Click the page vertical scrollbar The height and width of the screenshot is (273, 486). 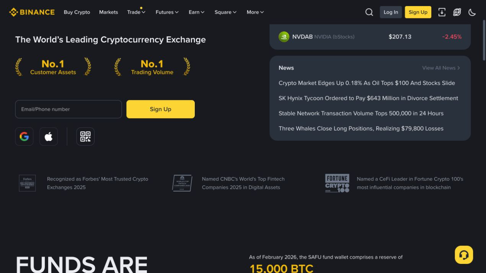coord(484,40)
